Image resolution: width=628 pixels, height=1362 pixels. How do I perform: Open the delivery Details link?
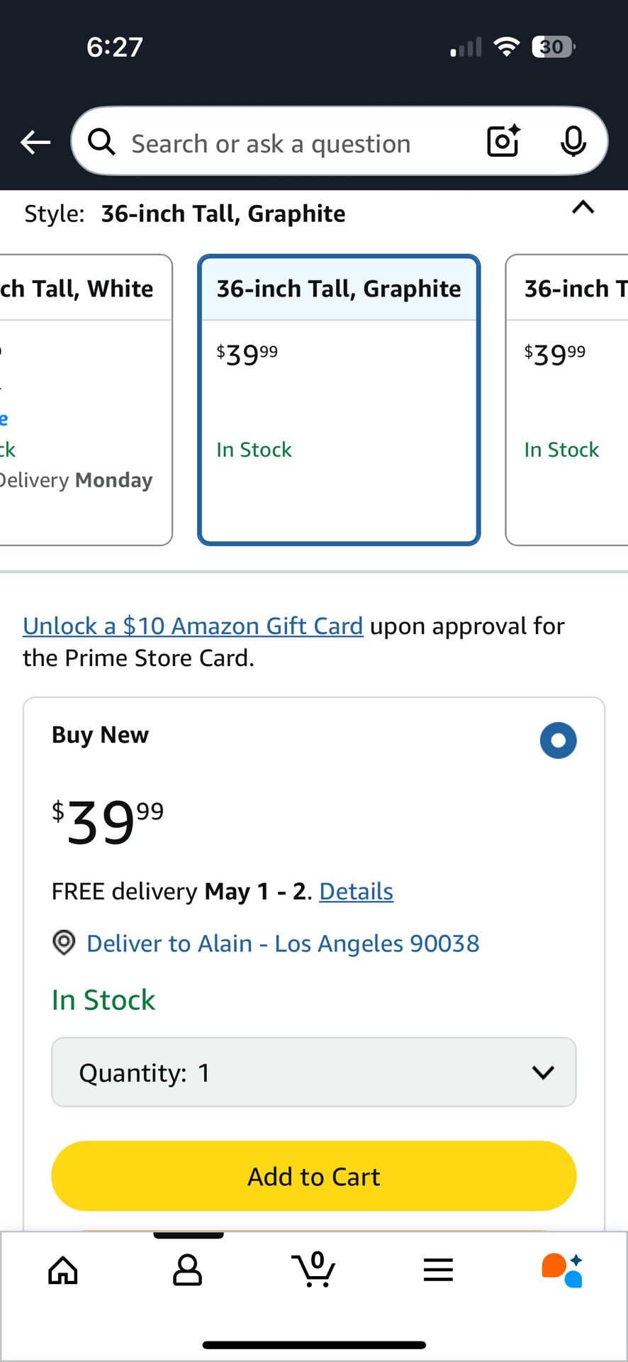tap(356, 891)
